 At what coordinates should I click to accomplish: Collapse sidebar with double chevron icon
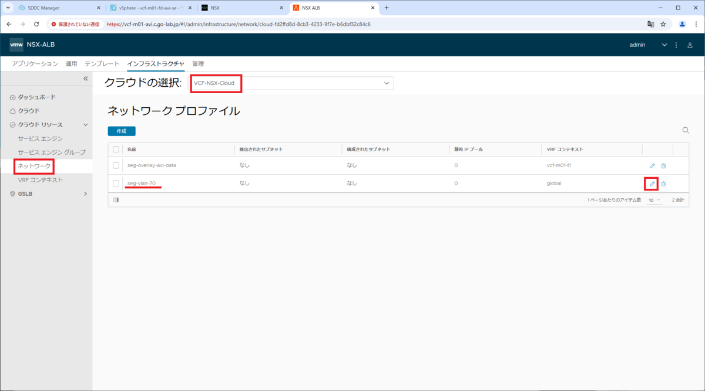tap(85, 79)
